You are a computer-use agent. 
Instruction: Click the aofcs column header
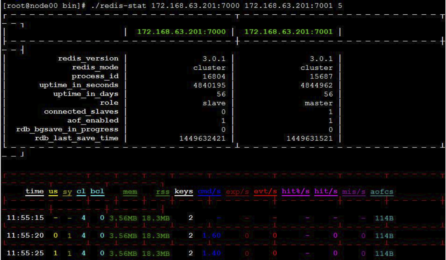(382, 192)
